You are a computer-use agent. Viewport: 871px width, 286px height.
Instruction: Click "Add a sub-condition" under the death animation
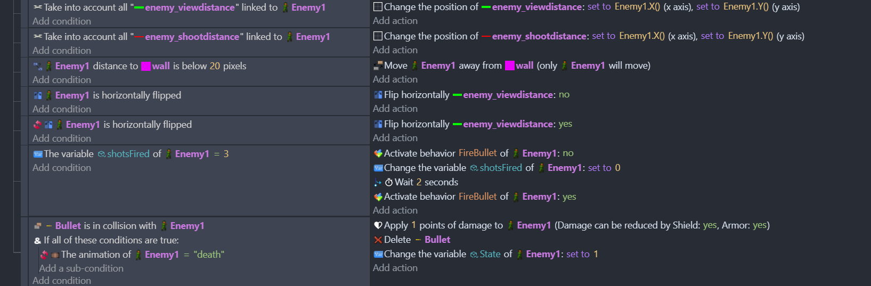pos(81,268)
